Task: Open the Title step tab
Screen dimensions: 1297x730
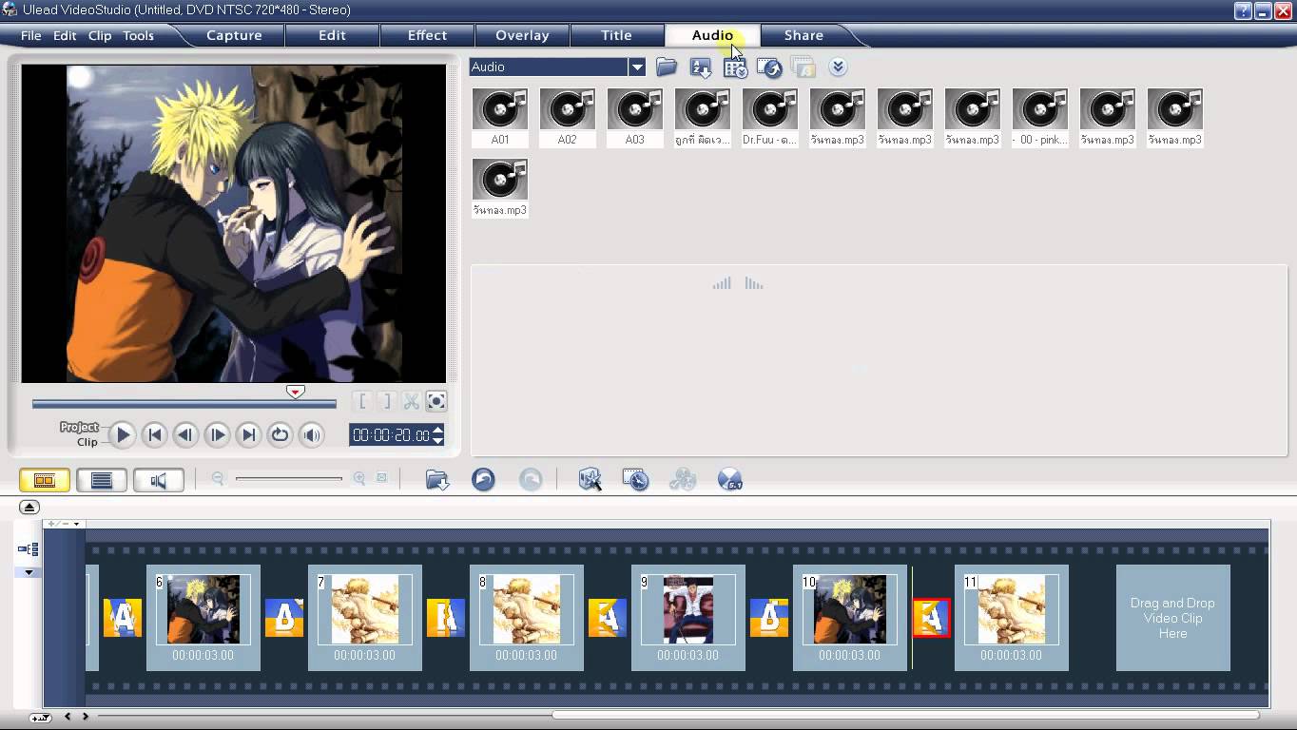Action: [616, 35]
